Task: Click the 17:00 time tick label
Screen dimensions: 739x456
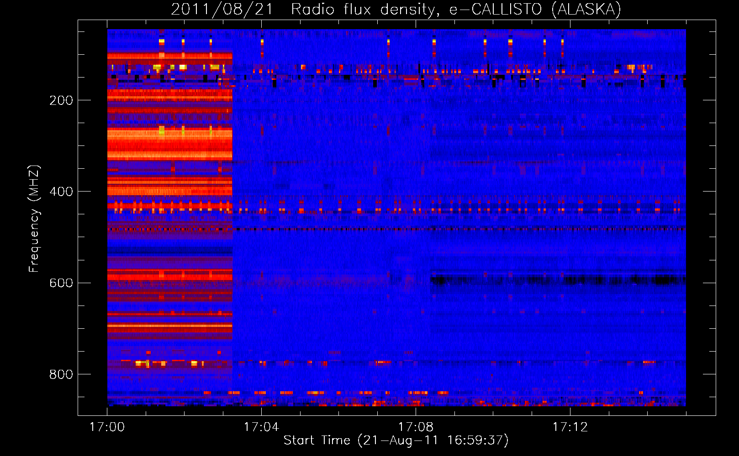Action: tap(107, 427)
